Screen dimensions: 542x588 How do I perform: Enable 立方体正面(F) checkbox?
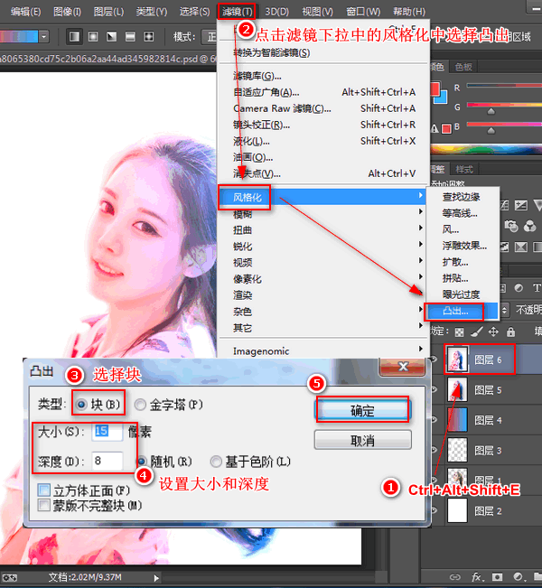click(x=44, y=490)
